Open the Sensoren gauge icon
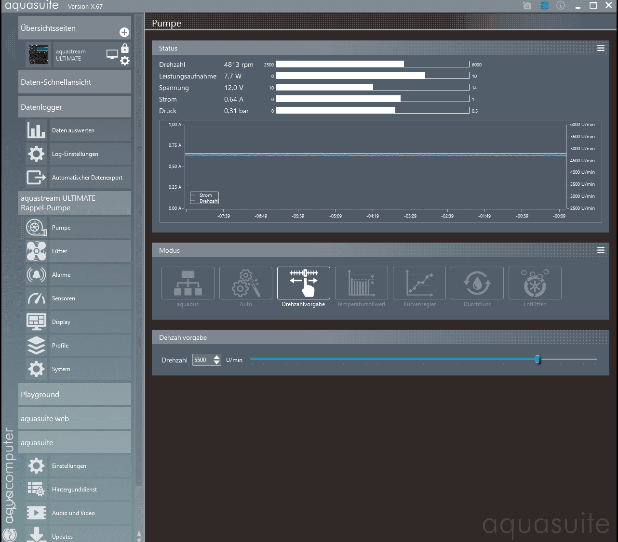The image size is (618, 542). coord(36,298)
